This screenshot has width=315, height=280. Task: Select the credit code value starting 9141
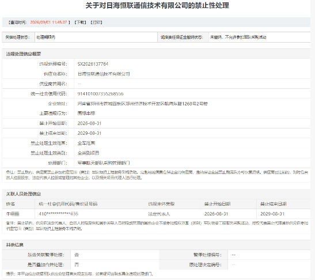point(100,94)
